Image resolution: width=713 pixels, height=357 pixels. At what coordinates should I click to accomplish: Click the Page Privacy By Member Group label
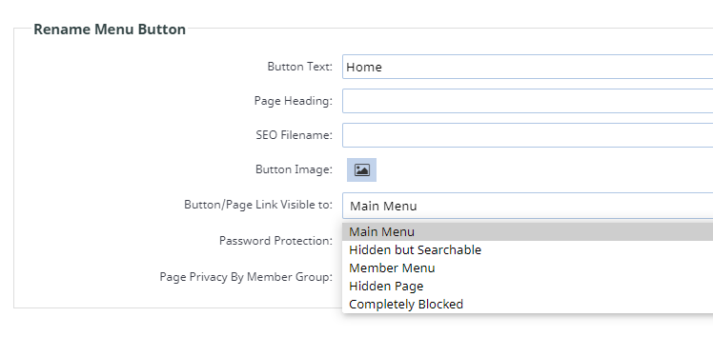tap(246, 277)
